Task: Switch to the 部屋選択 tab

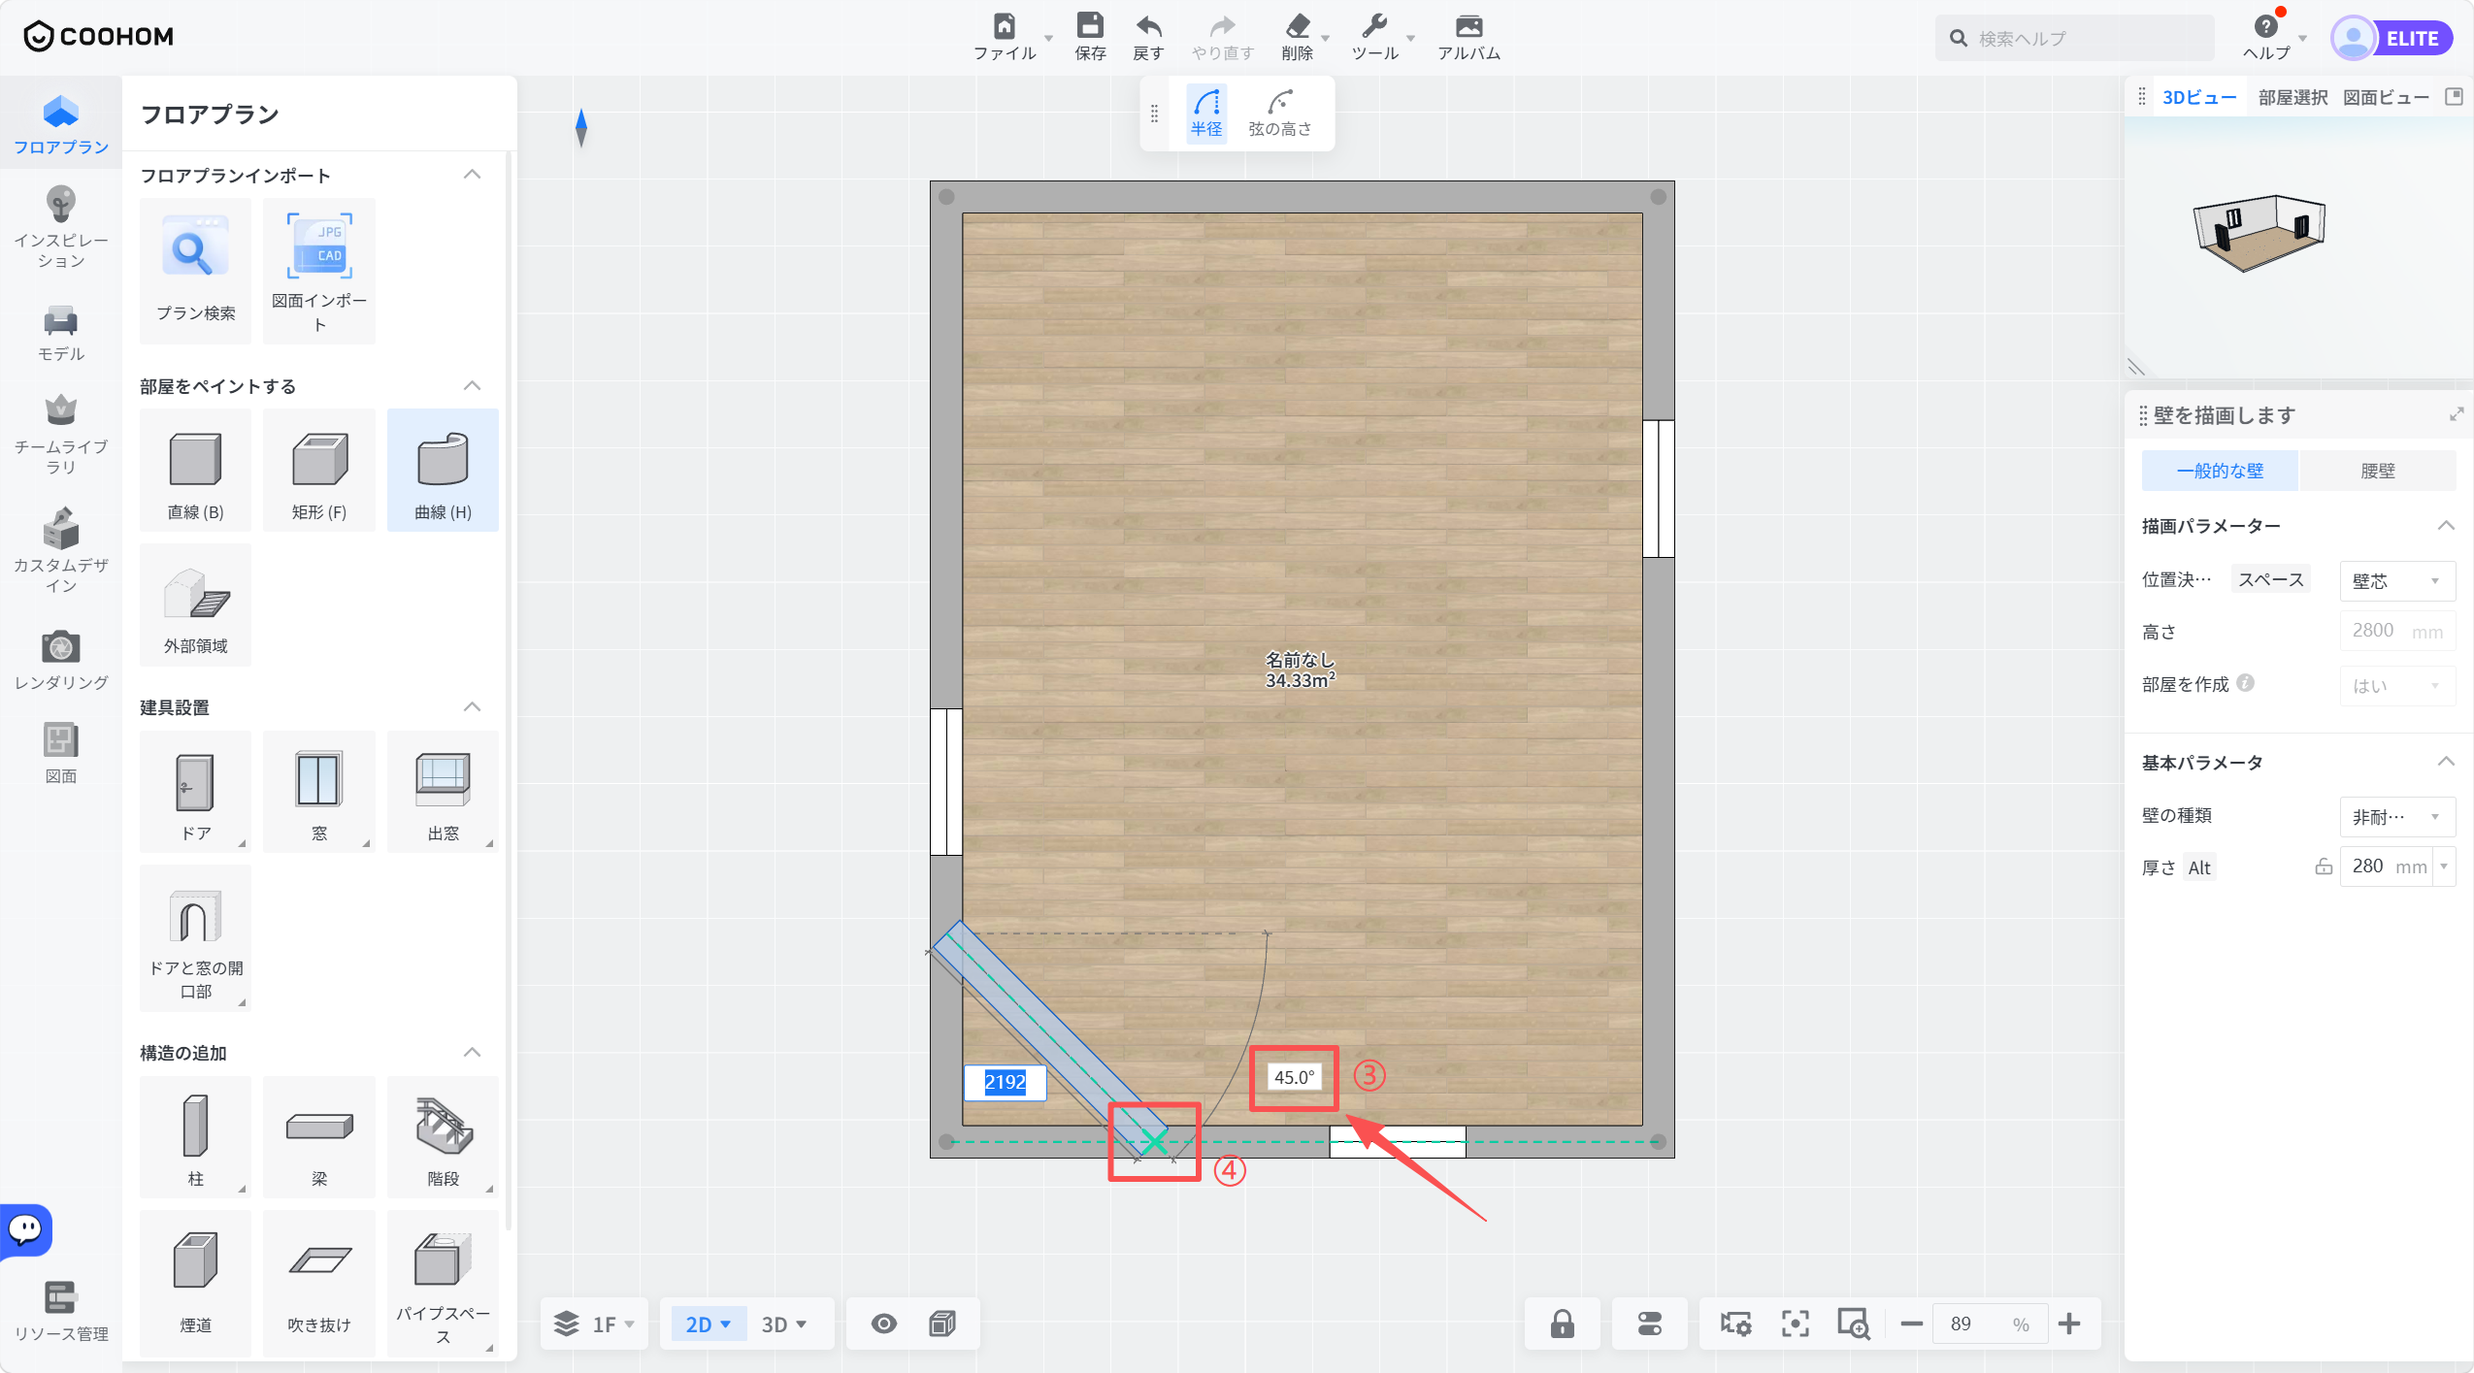Action: click(2293, 97)
